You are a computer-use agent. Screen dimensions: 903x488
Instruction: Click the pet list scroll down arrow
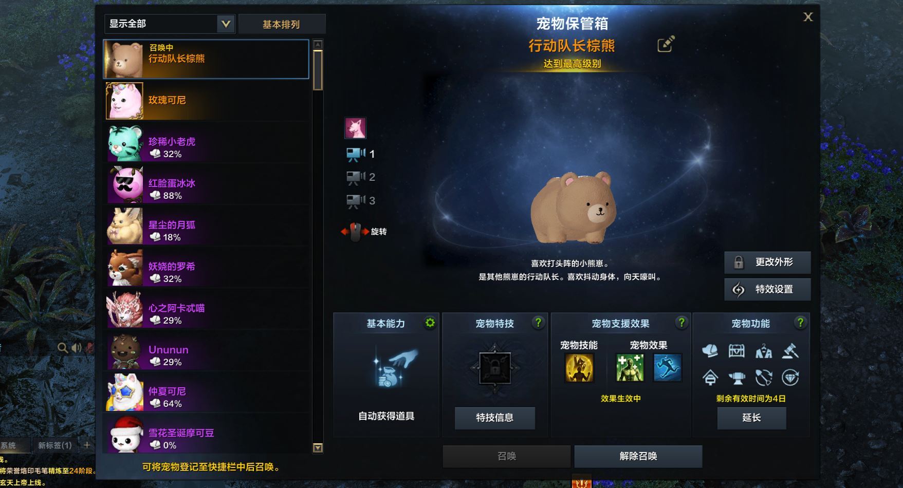318,448
